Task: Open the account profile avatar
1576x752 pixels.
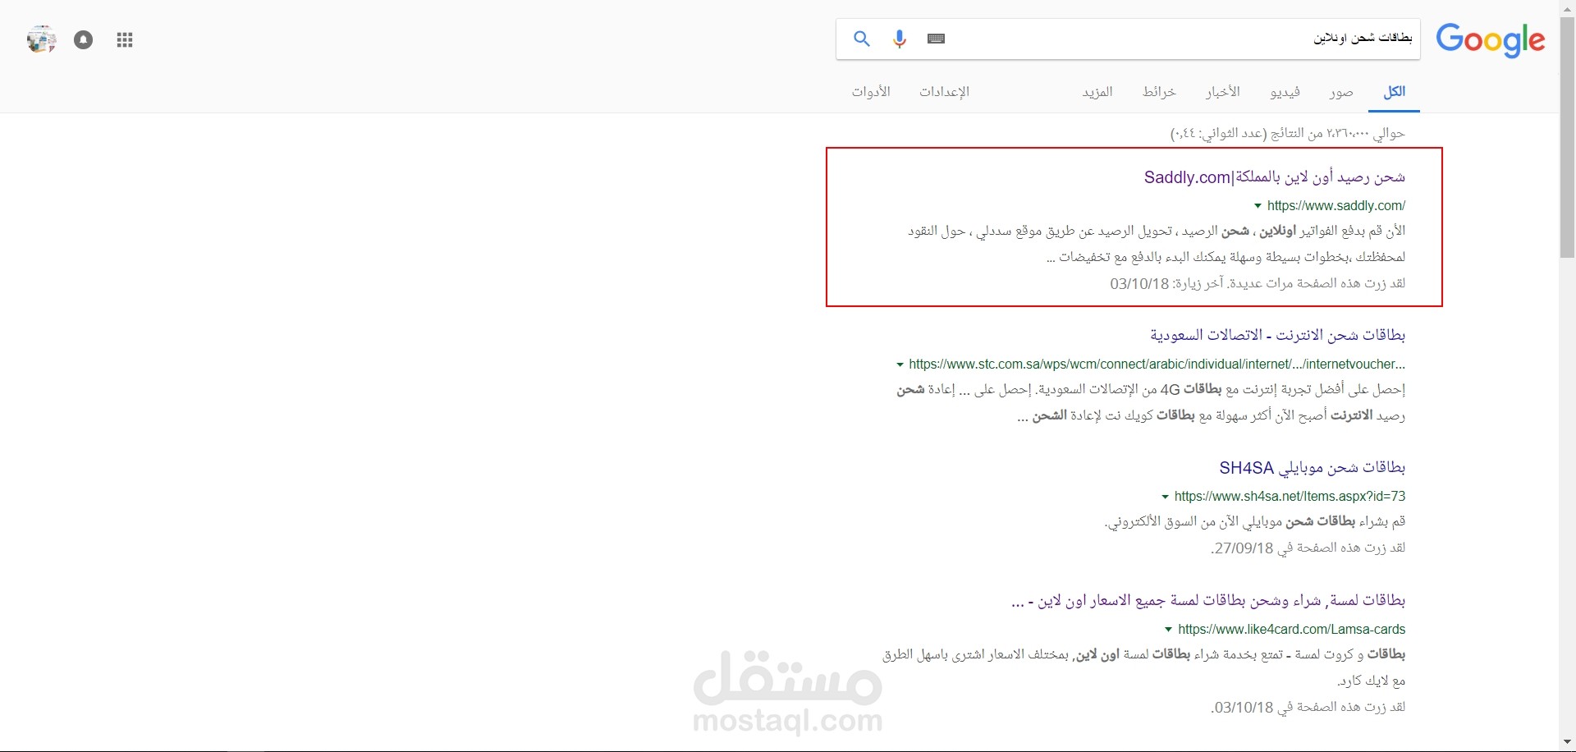Action: click(41, 39)
